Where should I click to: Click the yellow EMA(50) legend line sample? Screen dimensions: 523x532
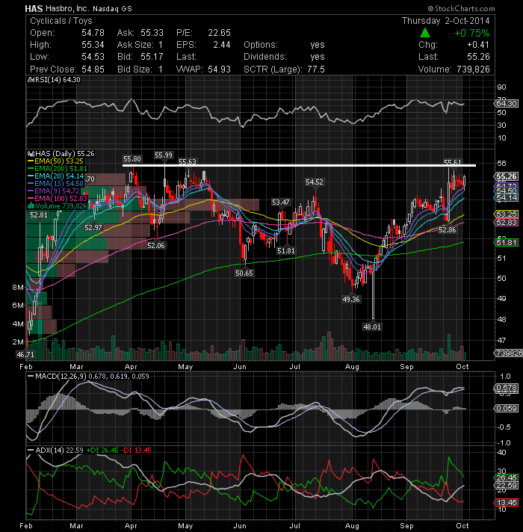point(31,161)
